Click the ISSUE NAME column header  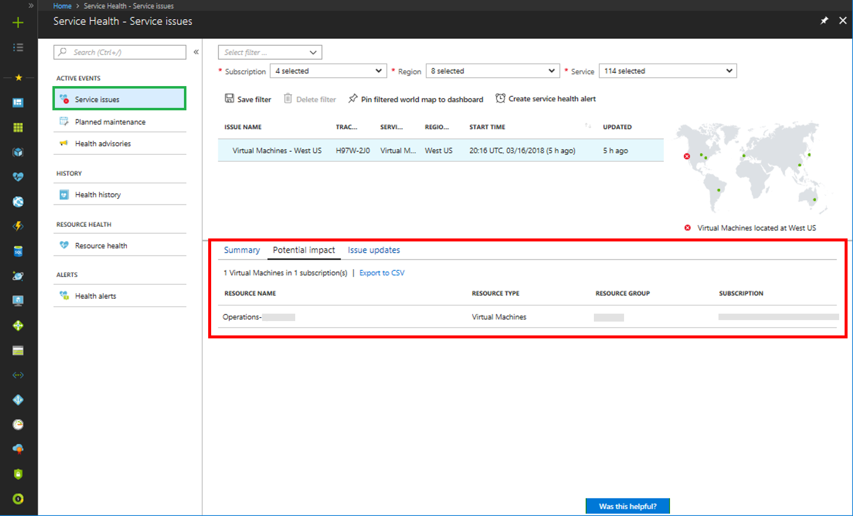click(x=243, y=127)
